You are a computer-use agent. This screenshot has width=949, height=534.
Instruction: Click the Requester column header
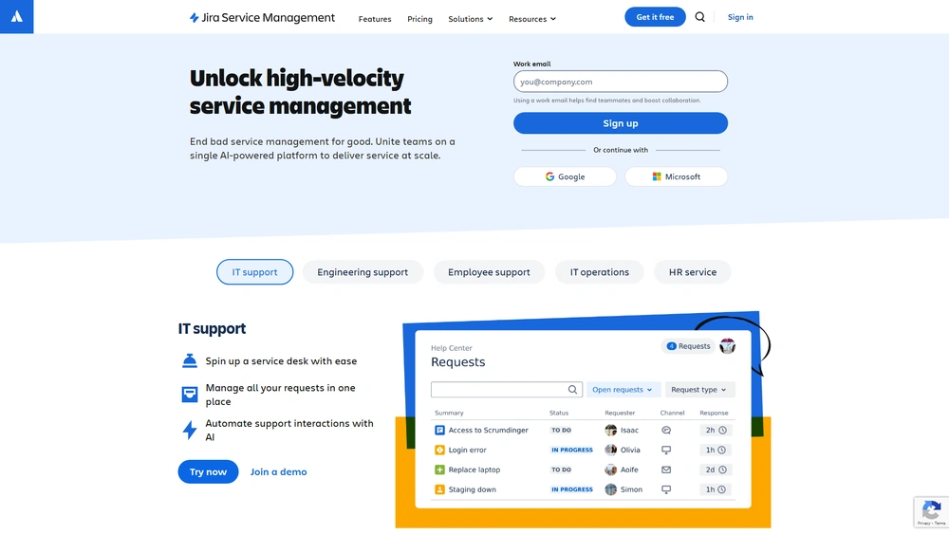pyautogui.click(x=620, y=413)
